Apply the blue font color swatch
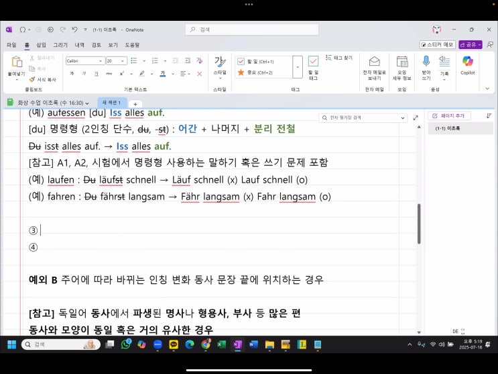The width and height of the screenshot is (498, 374). (163, 74)
